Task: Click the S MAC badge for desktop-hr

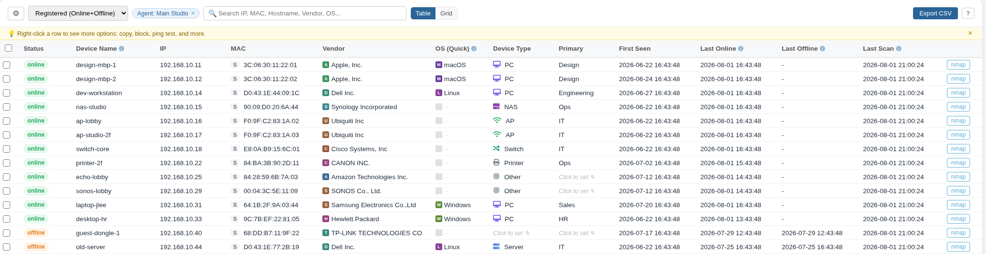Action: 235,219
